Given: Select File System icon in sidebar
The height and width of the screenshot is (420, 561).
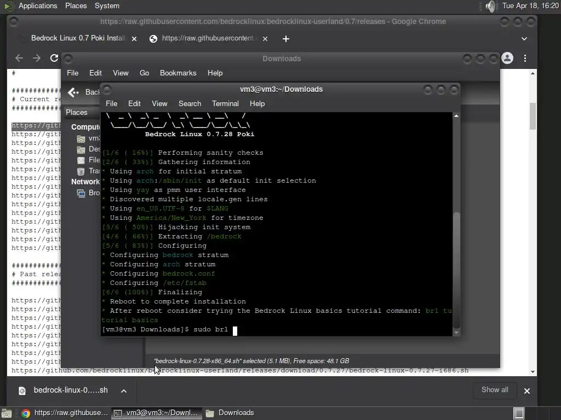Looking at the screenshot, I should pos(81,160).
